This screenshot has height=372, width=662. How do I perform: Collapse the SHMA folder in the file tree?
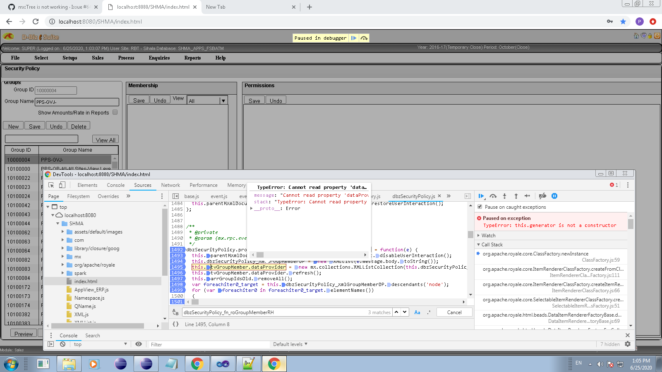58,223
